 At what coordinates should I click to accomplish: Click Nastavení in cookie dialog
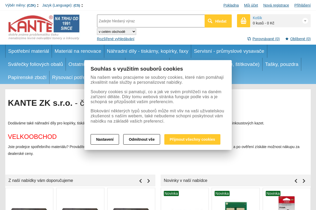(105, 139)
